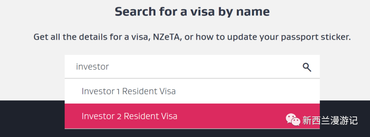This screenshot has width=370, height=137.
Task: Click the typed word "investor"
Action: tap(92, 67)
